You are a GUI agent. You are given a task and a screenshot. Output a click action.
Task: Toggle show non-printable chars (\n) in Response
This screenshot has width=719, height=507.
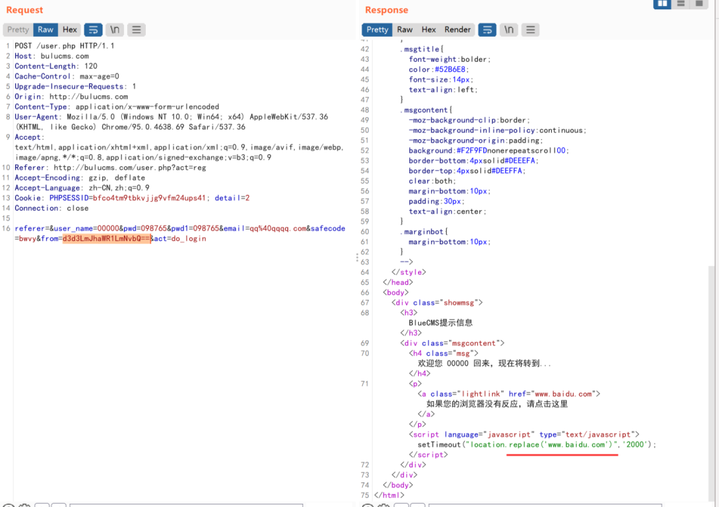509,30
